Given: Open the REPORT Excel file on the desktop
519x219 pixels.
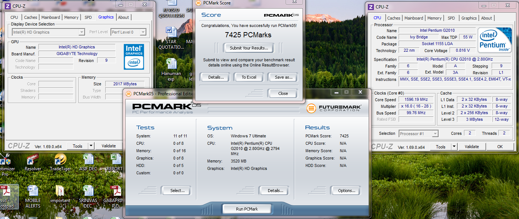Looking at the screenshot, I should [115, 162].
